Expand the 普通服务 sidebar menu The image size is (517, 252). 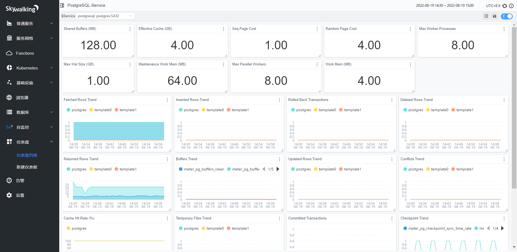point(30,23)
